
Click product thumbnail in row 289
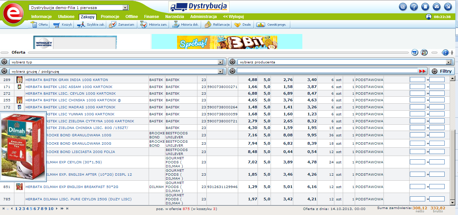[x=19, y=80]
